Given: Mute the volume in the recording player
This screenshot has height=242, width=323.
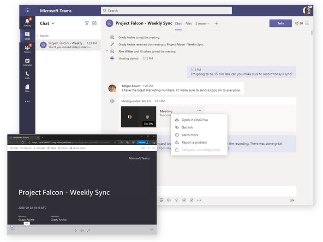Looking at the screenshot, I should coord(82,230).
